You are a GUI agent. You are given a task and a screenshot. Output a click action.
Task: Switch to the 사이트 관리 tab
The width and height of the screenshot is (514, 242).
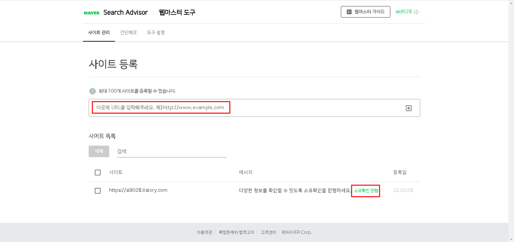pos(99,33)
